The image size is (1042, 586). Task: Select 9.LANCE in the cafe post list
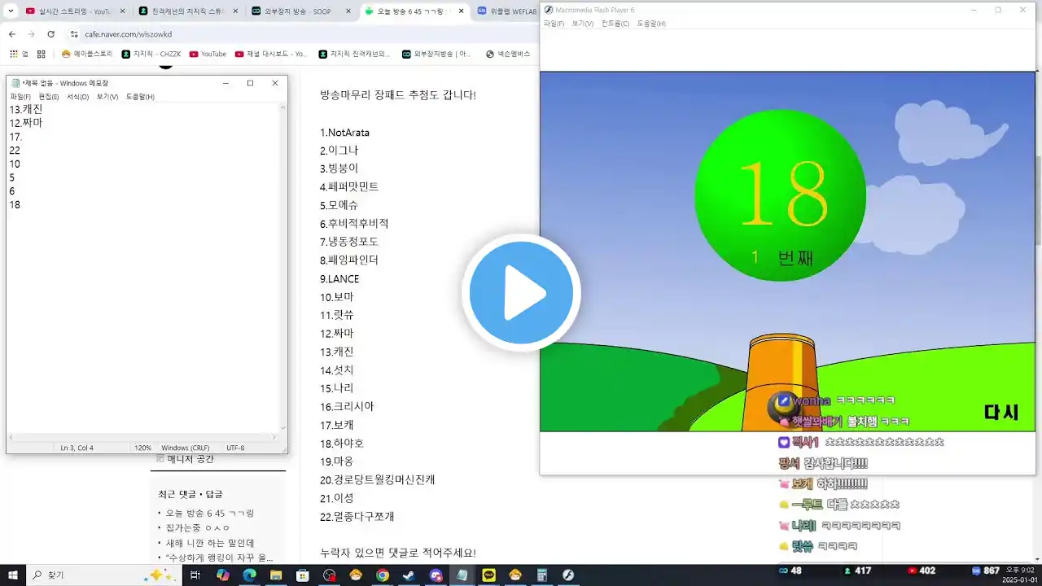point(339,279)
